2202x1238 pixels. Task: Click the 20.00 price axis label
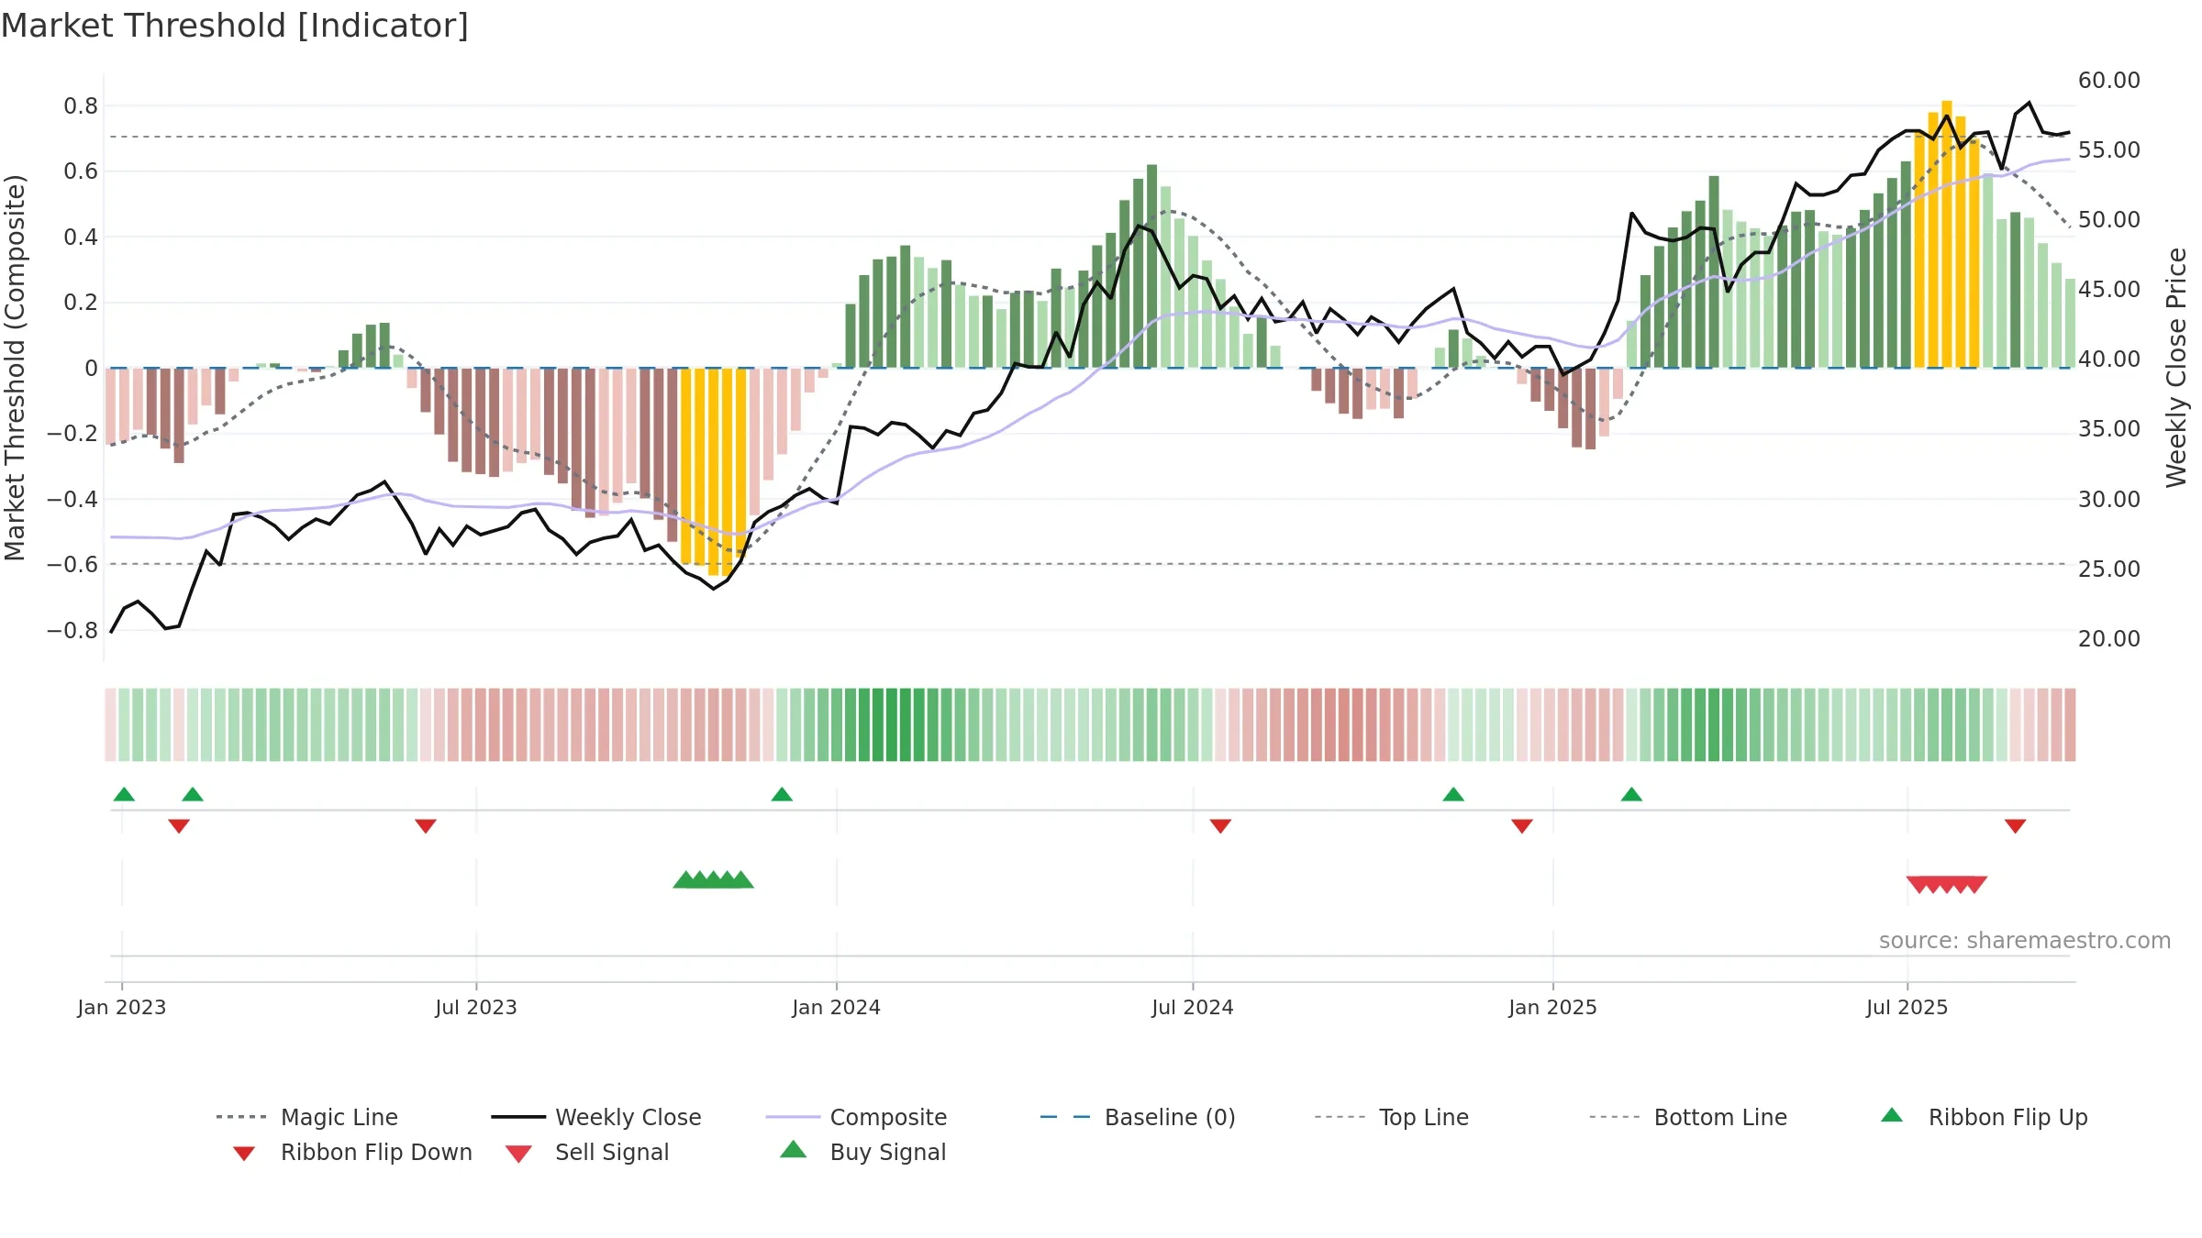pos(2108,639)
